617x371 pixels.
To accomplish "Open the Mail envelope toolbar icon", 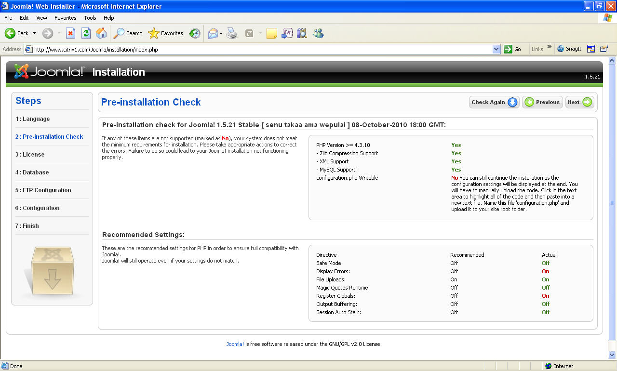I will click(x=213, y=33).
